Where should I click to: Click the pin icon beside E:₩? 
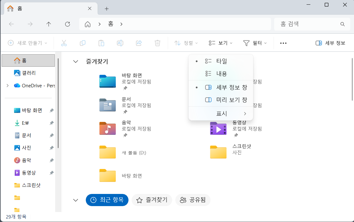coord(51,123)
